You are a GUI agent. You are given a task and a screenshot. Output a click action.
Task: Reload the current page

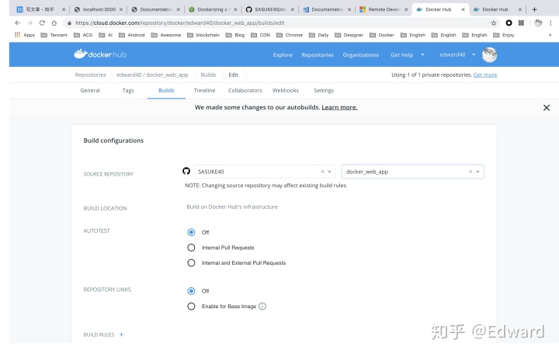(x=42, y=23)
